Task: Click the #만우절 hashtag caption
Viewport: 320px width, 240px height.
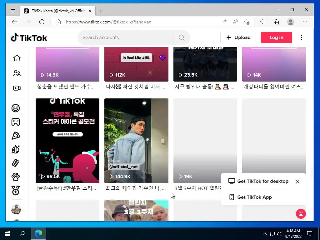Action: [72, 188]
